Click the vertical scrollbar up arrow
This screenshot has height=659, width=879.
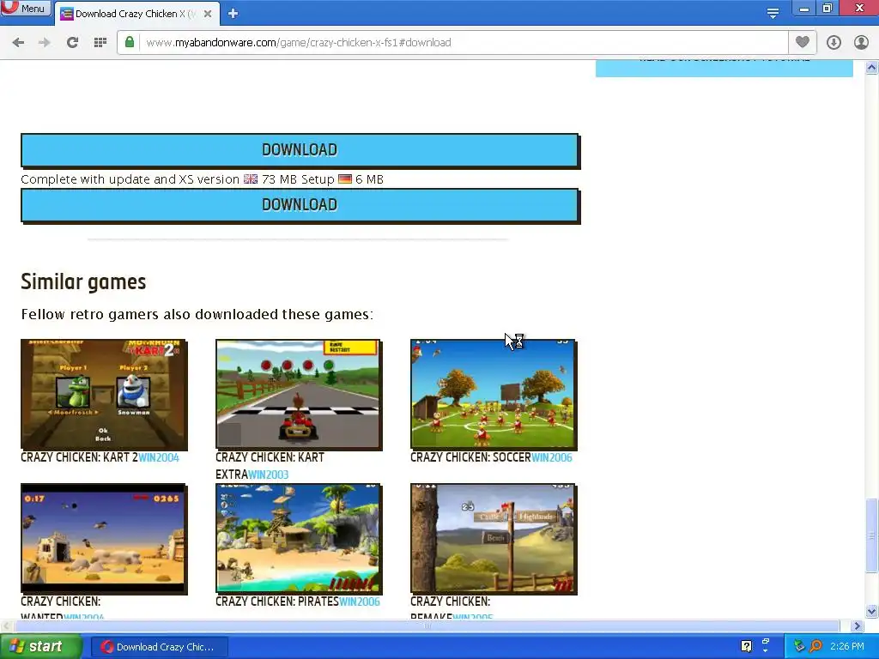click(871, 67)
